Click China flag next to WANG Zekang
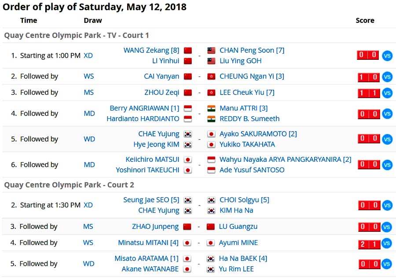396x278 pixels. pos(188,51)
